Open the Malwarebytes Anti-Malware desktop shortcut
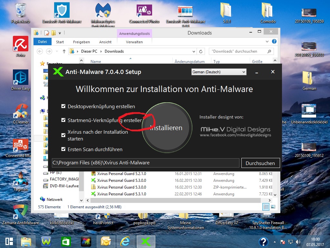 103,14
